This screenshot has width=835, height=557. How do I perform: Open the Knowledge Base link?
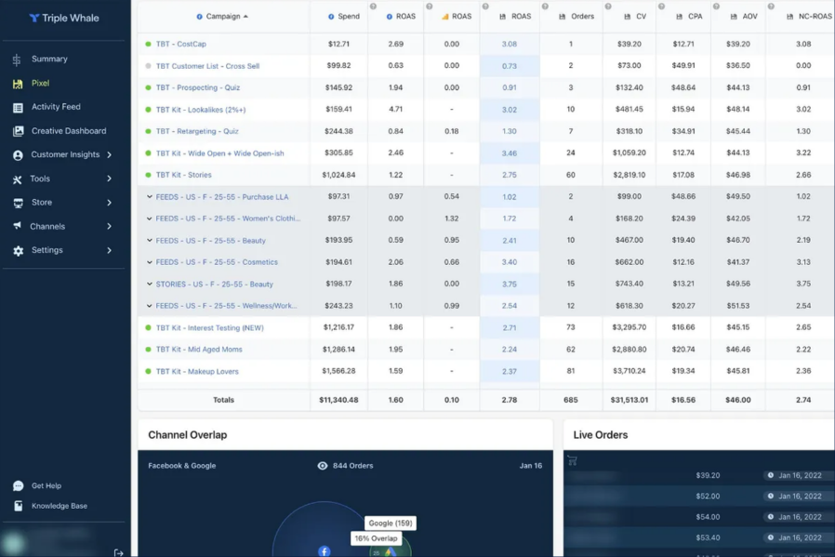(x=60, y=506)
